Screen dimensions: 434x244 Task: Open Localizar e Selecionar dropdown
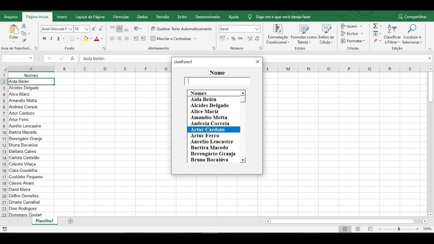click(412, 34)
